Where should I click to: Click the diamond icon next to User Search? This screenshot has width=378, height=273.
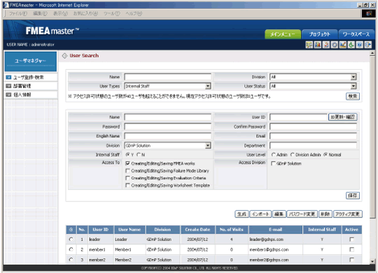tap(64, 56)
